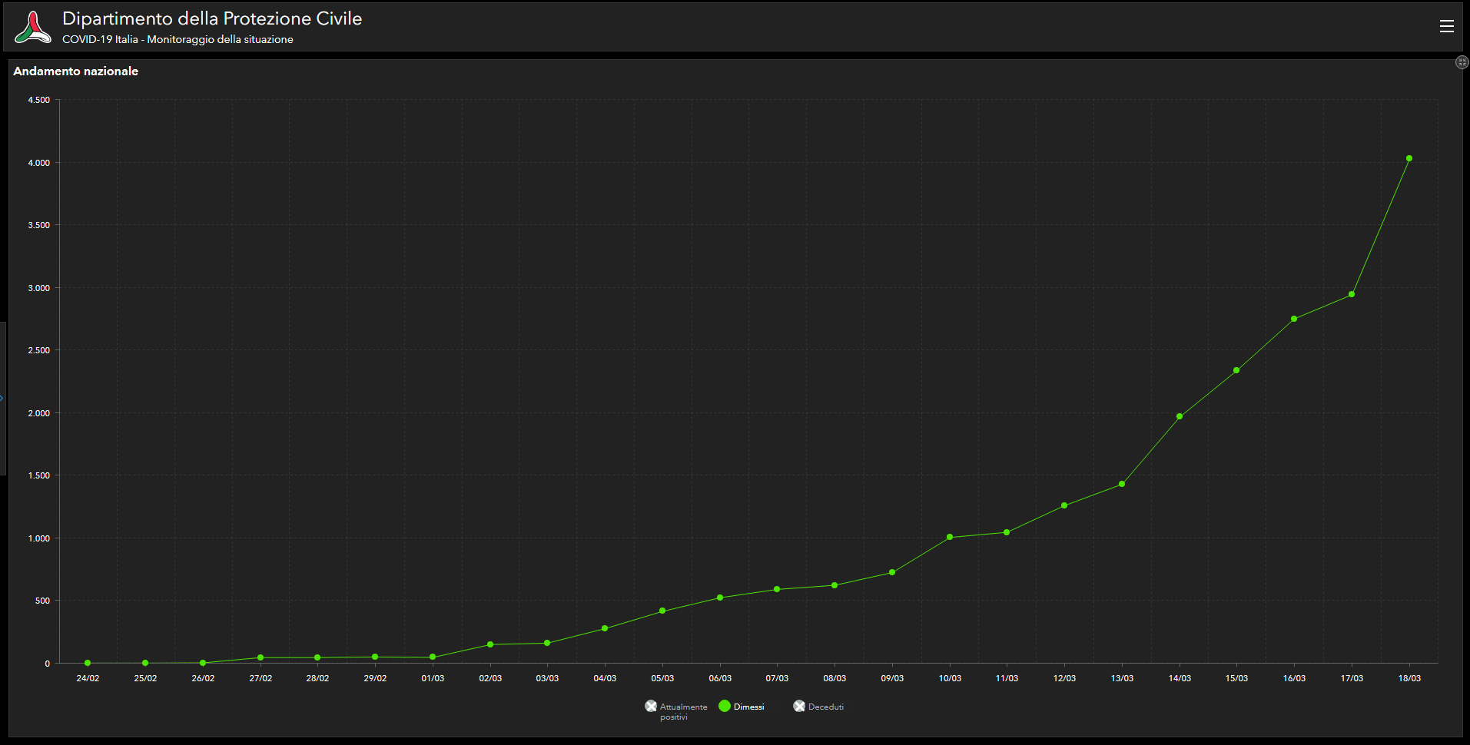Screen dimensions: 1470x745
Task: Toggle the Deceduti legend series
Action: tap(818, 707)
